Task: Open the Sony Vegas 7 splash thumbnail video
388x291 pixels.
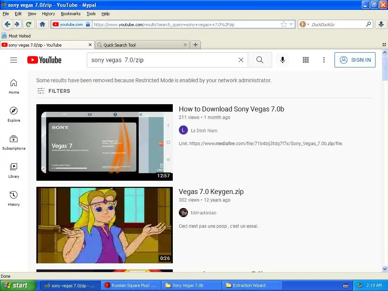Action: pyautogui.click(x=105, y=142)
